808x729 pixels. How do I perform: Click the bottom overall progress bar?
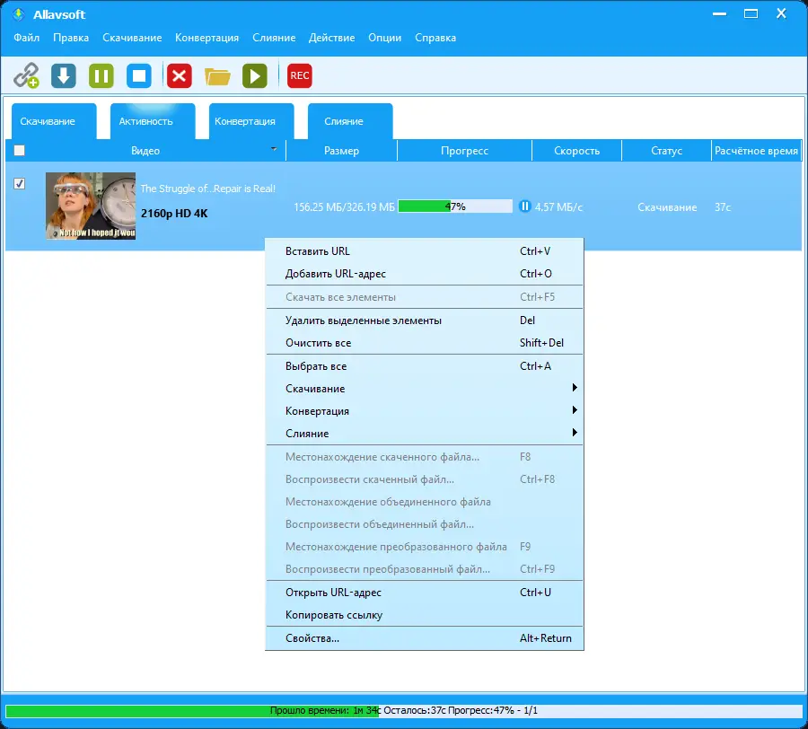(x=403, y=710)
